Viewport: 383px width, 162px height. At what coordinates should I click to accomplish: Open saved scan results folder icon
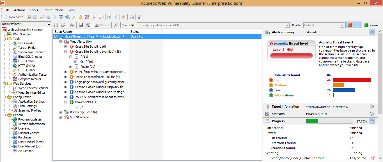pos(63,25)
